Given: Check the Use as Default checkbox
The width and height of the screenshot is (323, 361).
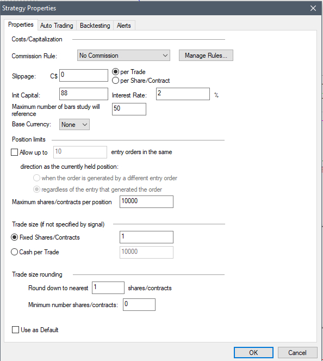Looking at the screenshot, I should coord(15,330).
